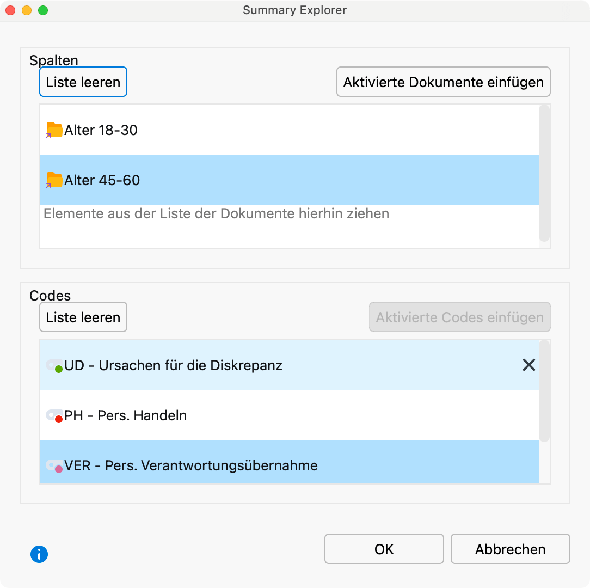This screenshot has width=590, height=588.
Task: Click the Codes list scrollbar
Action: pos(544,391)
